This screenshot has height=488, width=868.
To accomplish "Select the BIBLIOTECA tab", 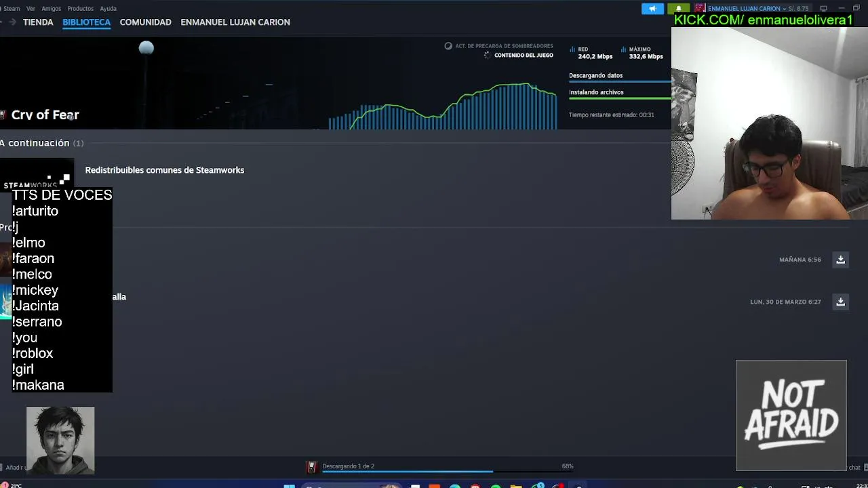I will [86, 22].
